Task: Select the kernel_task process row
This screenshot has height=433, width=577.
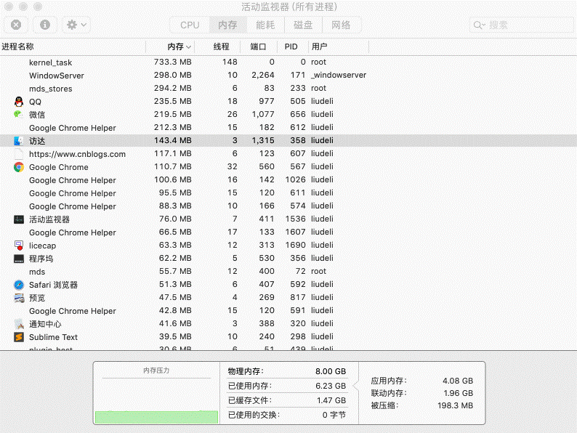Action: tap(288, 62)
